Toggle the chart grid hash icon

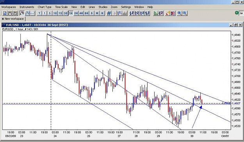click(109, 13)
